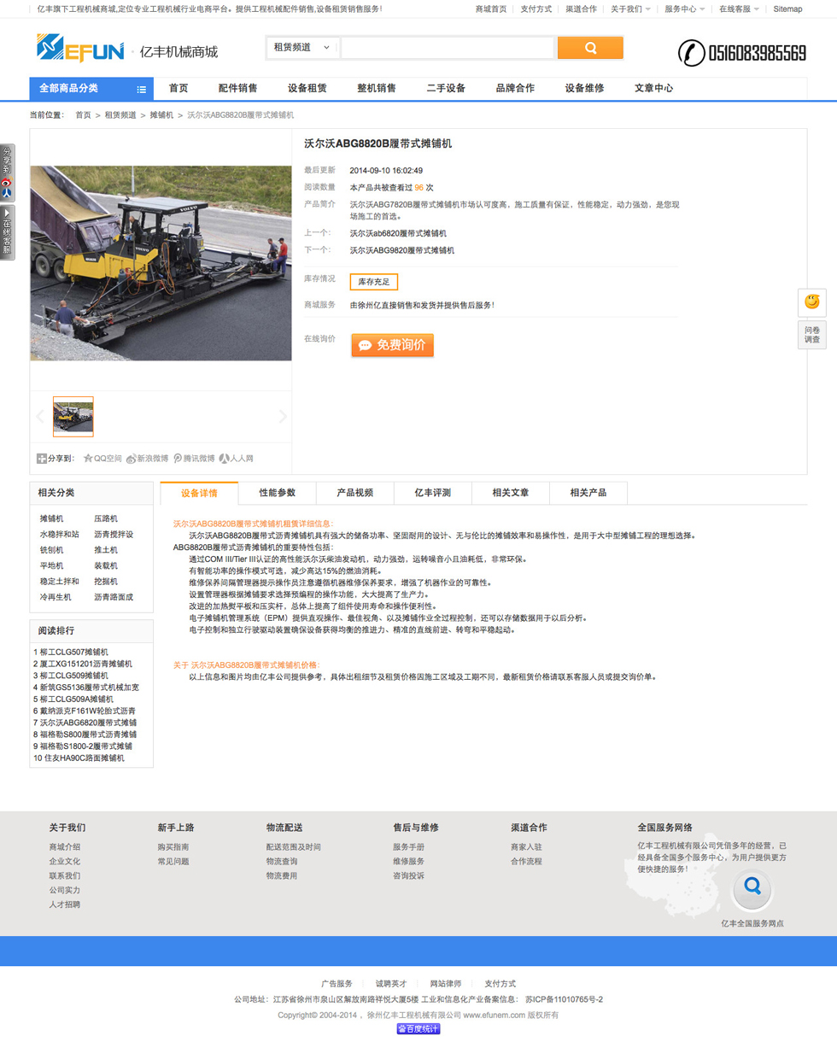Go to 首页 in main navigation
The width and height of the screenshot is (837, 1048).
(179, 88)
